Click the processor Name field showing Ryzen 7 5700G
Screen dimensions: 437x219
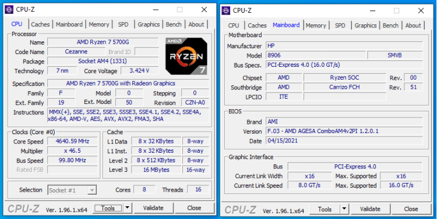point(103,42)
